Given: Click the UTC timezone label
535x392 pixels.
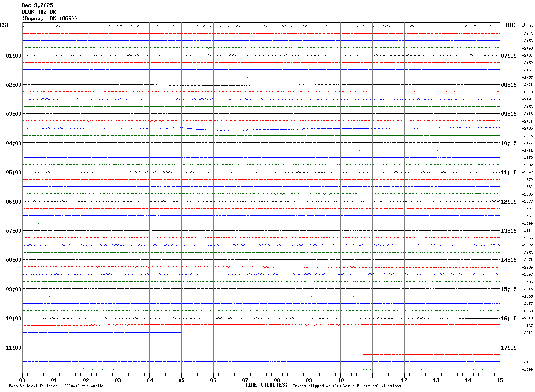Looking at the screenshot, I should click(511, 26).
